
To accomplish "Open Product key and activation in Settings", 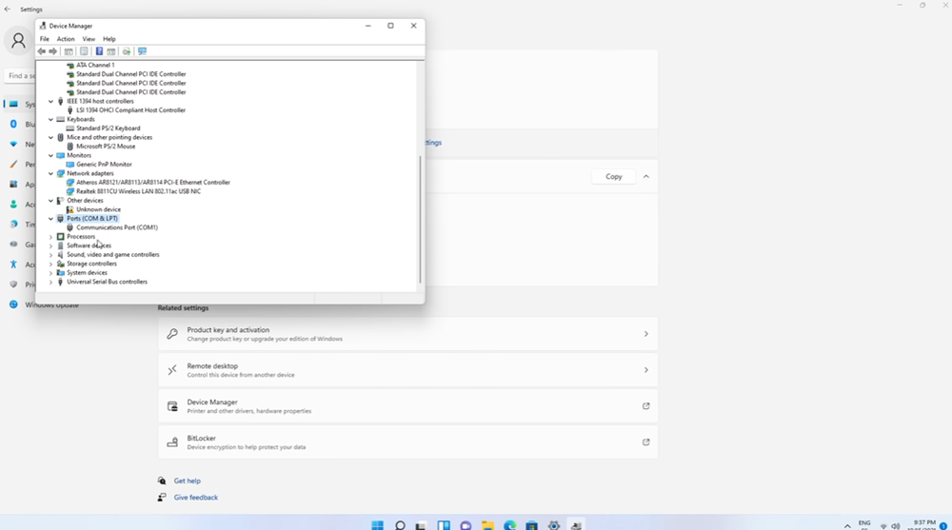I will [x=408, y=334].
